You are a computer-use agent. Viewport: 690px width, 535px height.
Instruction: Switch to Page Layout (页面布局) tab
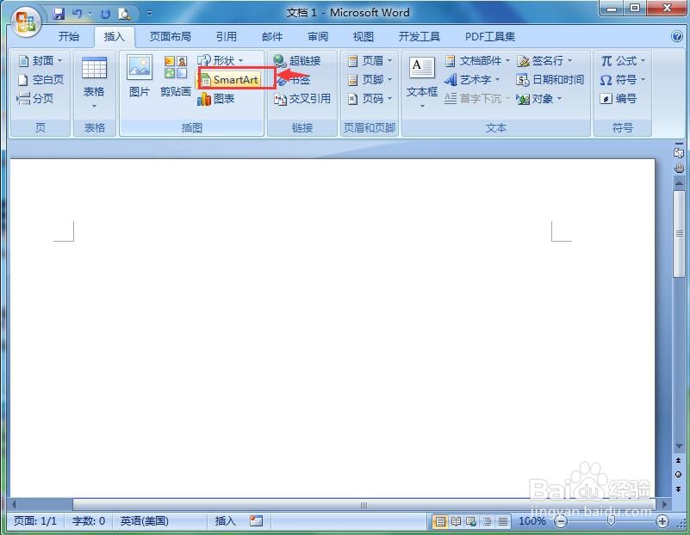pos(171,36)
